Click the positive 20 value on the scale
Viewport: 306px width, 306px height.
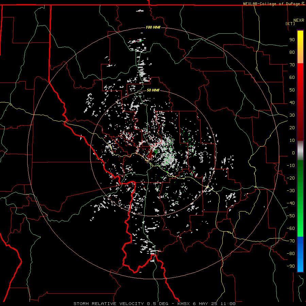tap(292, 128)
